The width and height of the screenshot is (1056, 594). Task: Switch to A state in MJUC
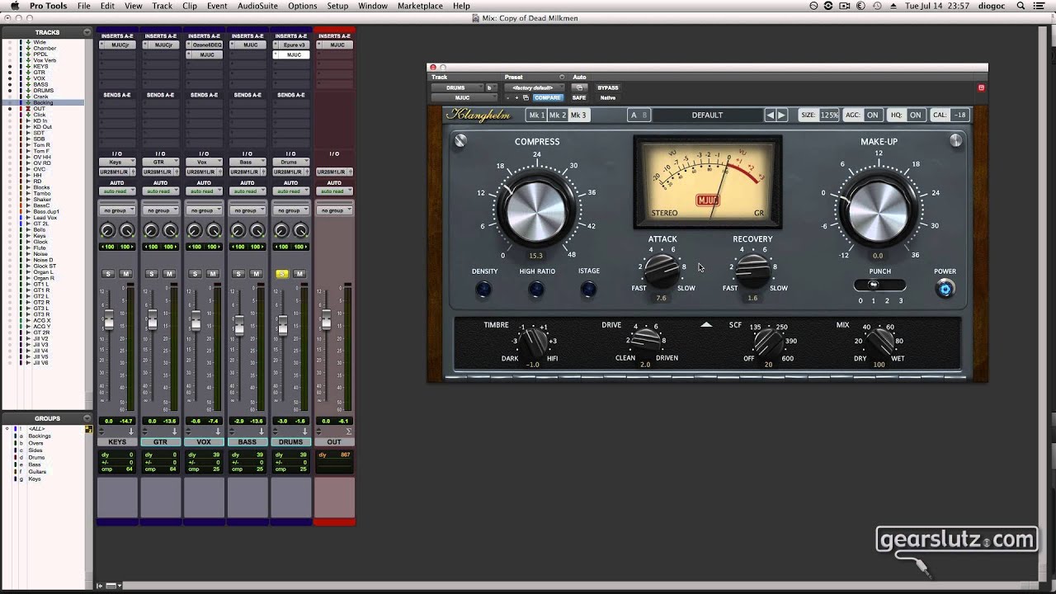point(634,115)
